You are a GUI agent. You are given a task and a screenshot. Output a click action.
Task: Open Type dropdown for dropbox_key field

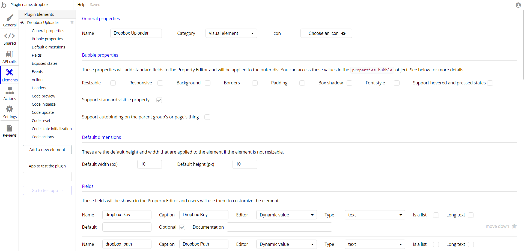click(375, 215)
